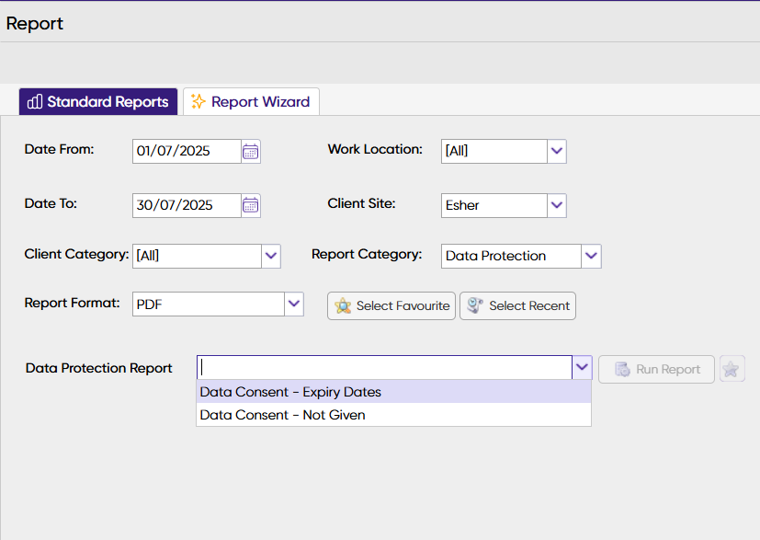The image size is (760, 540).
Task: Click the bar chart icon on Standard Reports
Action: coord(35,102)
